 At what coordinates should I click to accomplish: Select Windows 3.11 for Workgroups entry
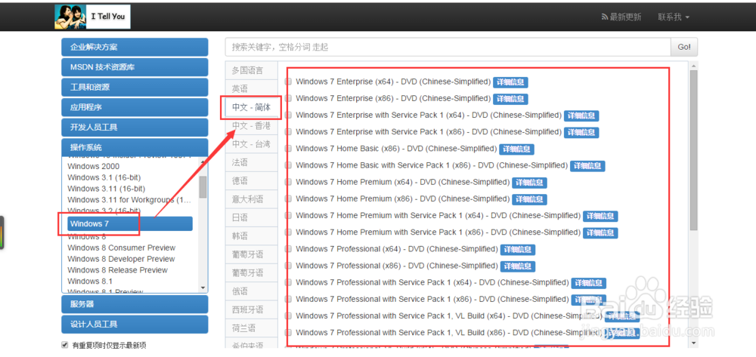pyautogui.click(x=129, y=200)
